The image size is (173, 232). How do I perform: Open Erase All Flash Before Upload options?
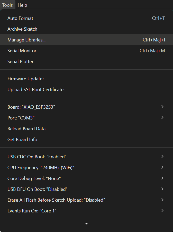[56, 200]
